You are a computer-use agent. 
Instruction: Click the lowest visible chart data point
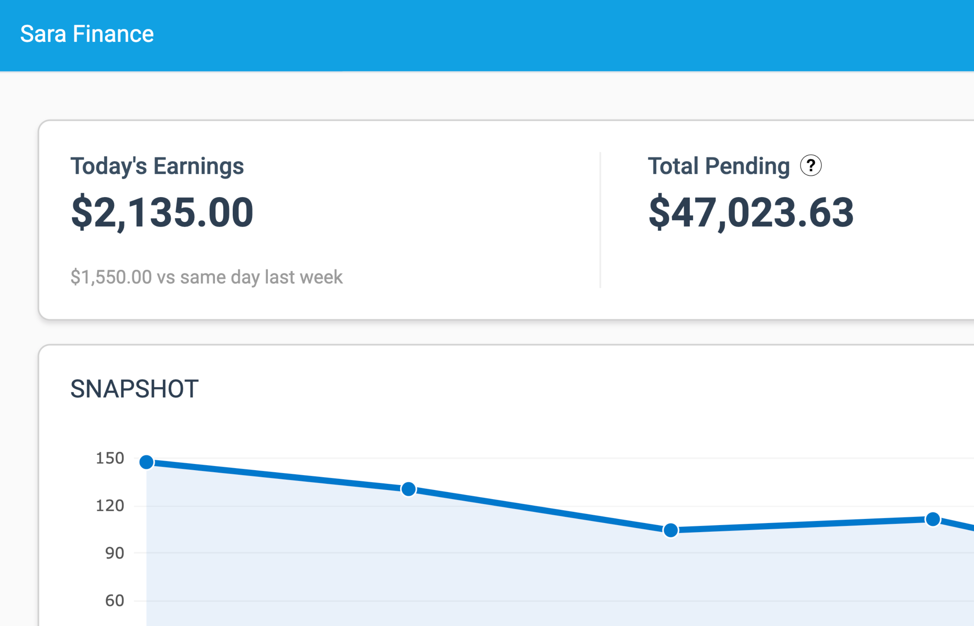pyautogui.click(x=671, y=530)
